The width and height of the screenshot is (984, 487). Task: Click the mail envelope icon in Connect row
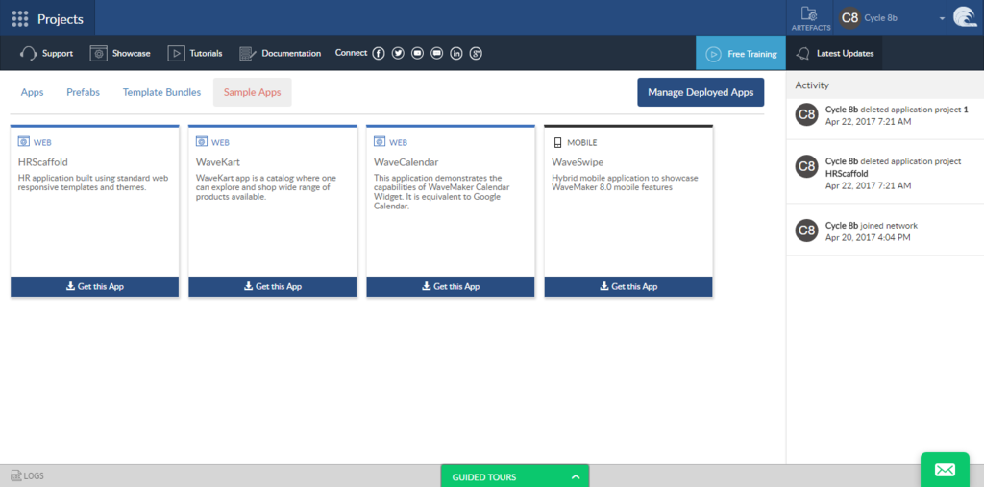tap(437, 54)
